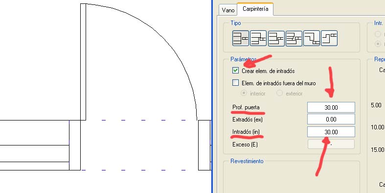Focus the Extradós (ex) input field
Viewport: 385px width, 193px height.
coord(331,120)
